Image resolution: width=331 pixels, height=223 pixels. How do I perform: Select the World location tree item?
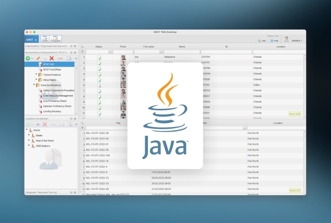pos(36,130)
